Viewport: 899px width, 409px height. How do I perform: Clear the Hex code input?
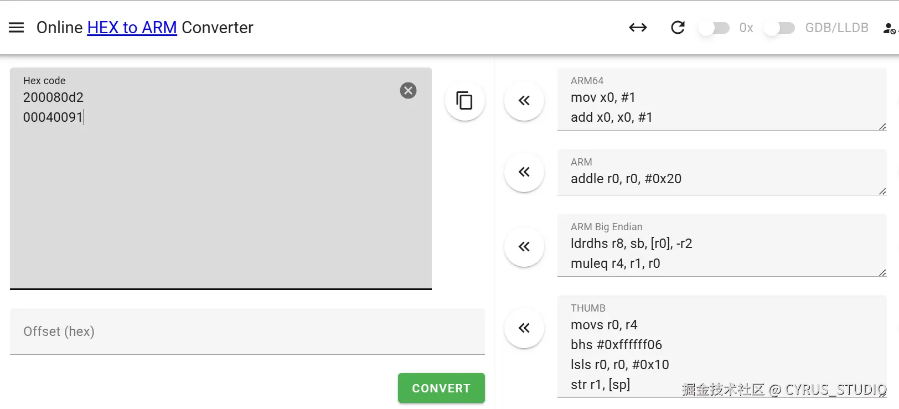[408, 90]
